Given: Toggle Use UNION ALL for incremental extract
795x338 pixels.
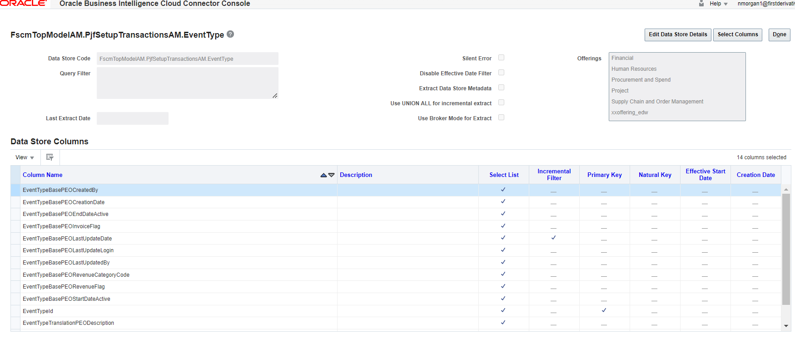Looking at the screenshot, I should [502, 103].
